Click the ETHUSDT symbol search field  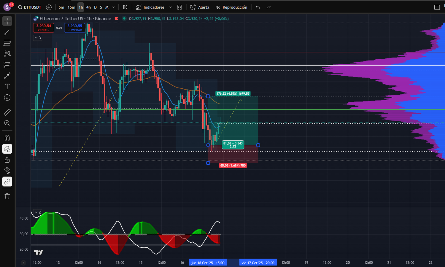(x=30, y=7)
